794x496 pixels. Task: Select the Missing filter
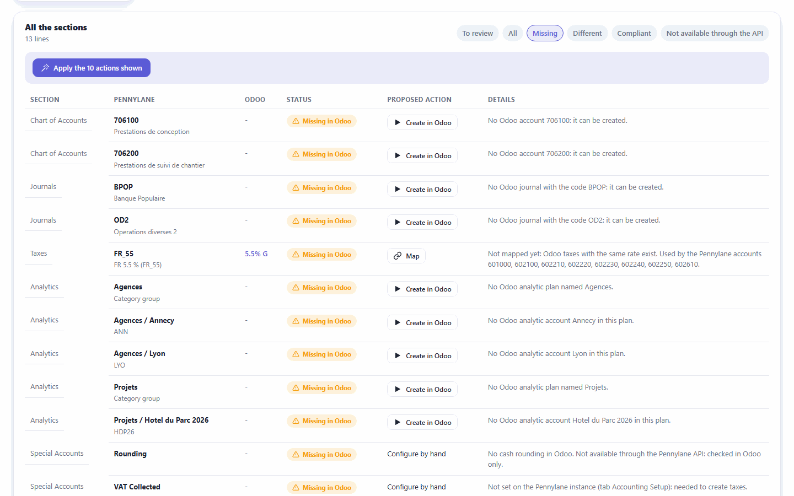[545, 33]
